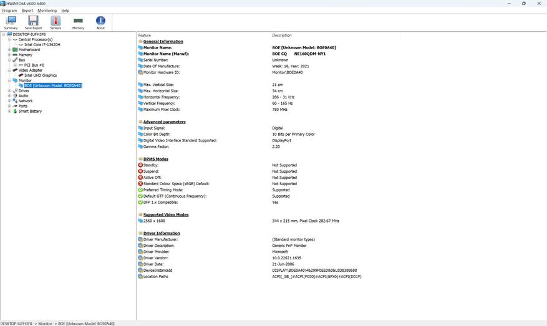Click value NE160QDM-NY1 in Description column
Screen dimensions: 547x326
[x=310, y=54]
